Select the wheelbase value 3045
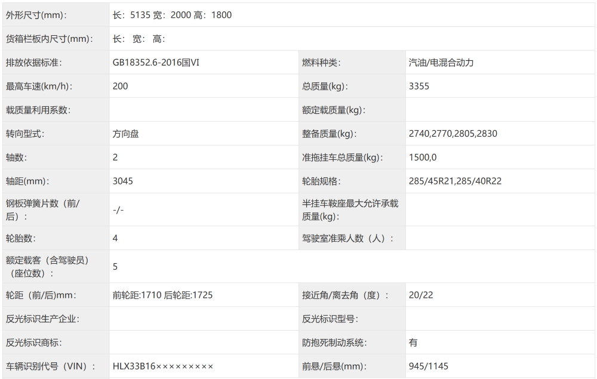This screenshot has width=597, height=379. pos(121,181)
